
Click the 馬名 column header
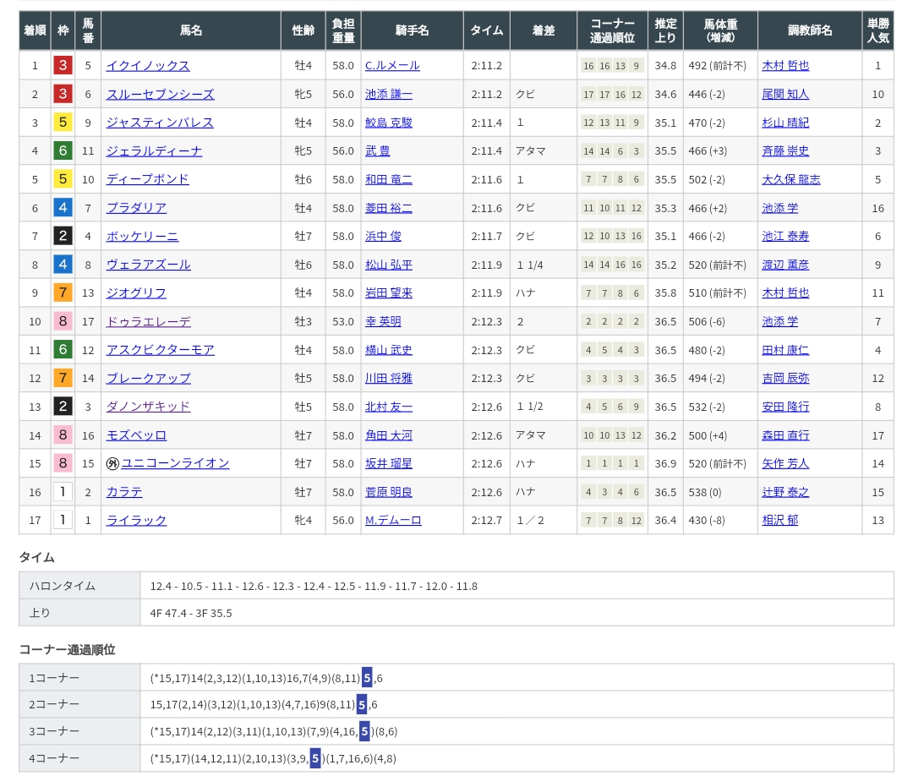(x=191, y=30)
